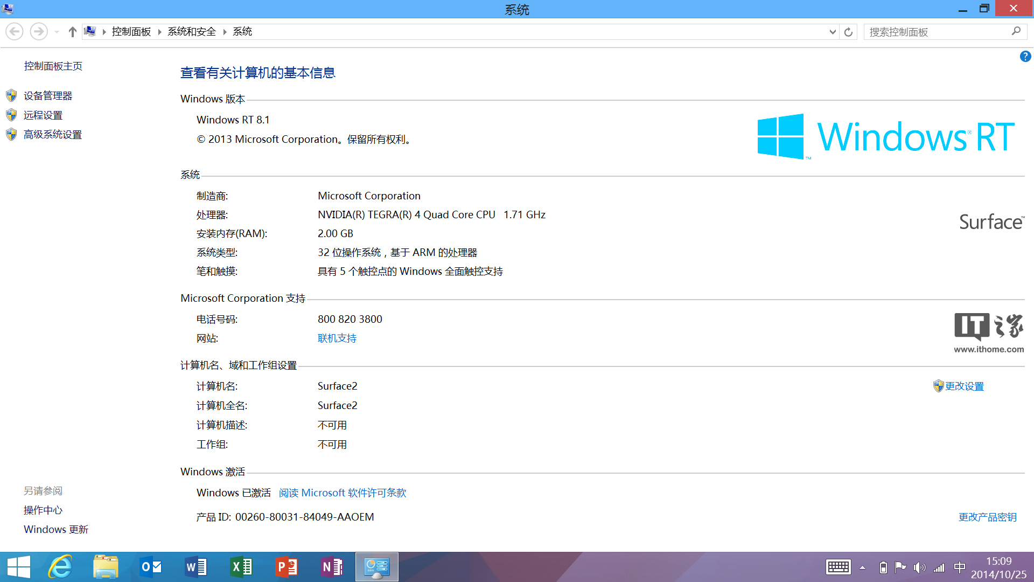The width and height of the screenshot is (1034, 582).
Task: Expand the chevron before 控制面板 breadcrumb
Action: (104, 32)
